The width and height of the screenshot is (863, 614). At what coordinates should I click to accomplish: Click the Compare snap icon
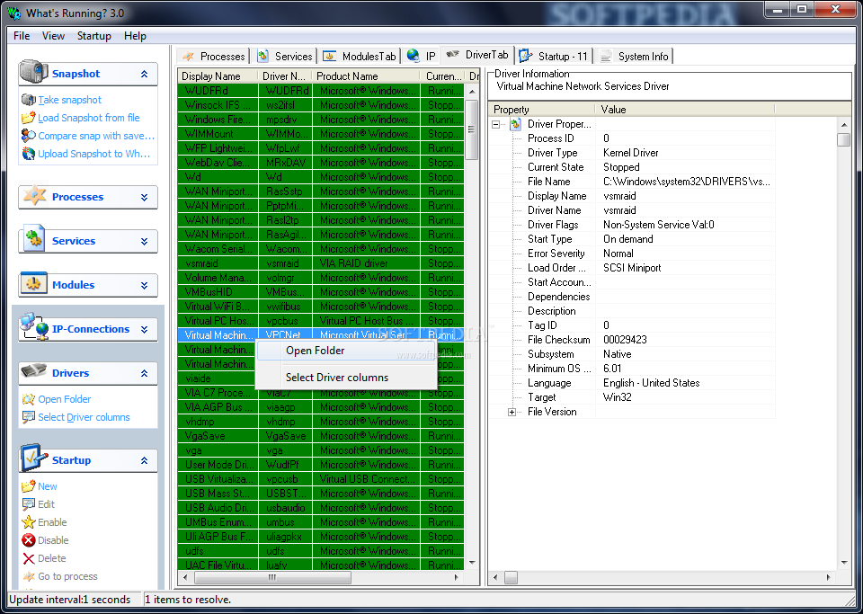click(29, 136)
